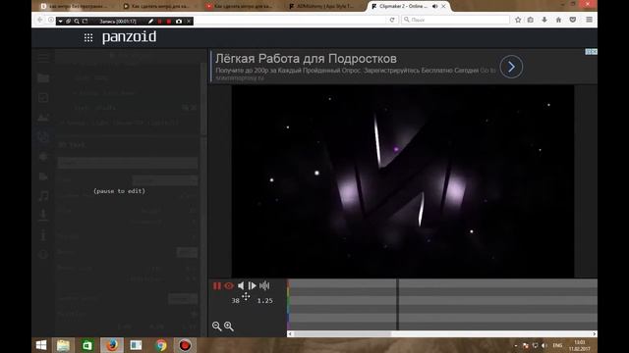Open the mountain scene sidebar icon
629x353 pixels.
(x=43, y=118)
